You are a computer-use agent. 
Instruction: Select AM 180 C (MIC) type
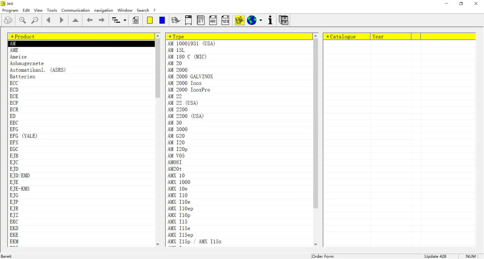point(239,57)
